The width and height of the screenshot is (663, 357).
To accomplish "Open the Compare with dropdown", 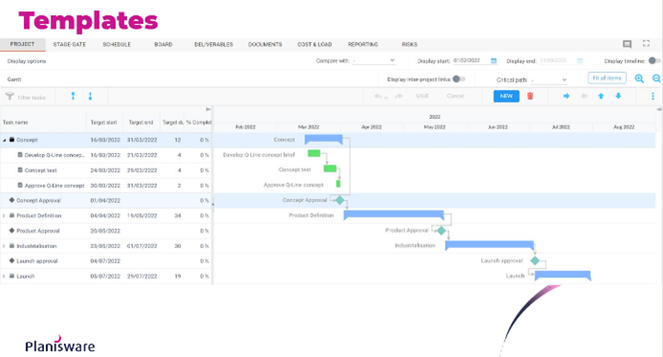I will click(x=374, y=61).
